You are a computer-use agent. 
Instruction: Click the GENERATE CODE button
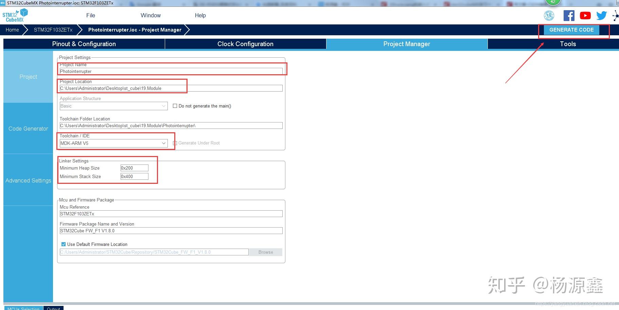click(571, 30)
